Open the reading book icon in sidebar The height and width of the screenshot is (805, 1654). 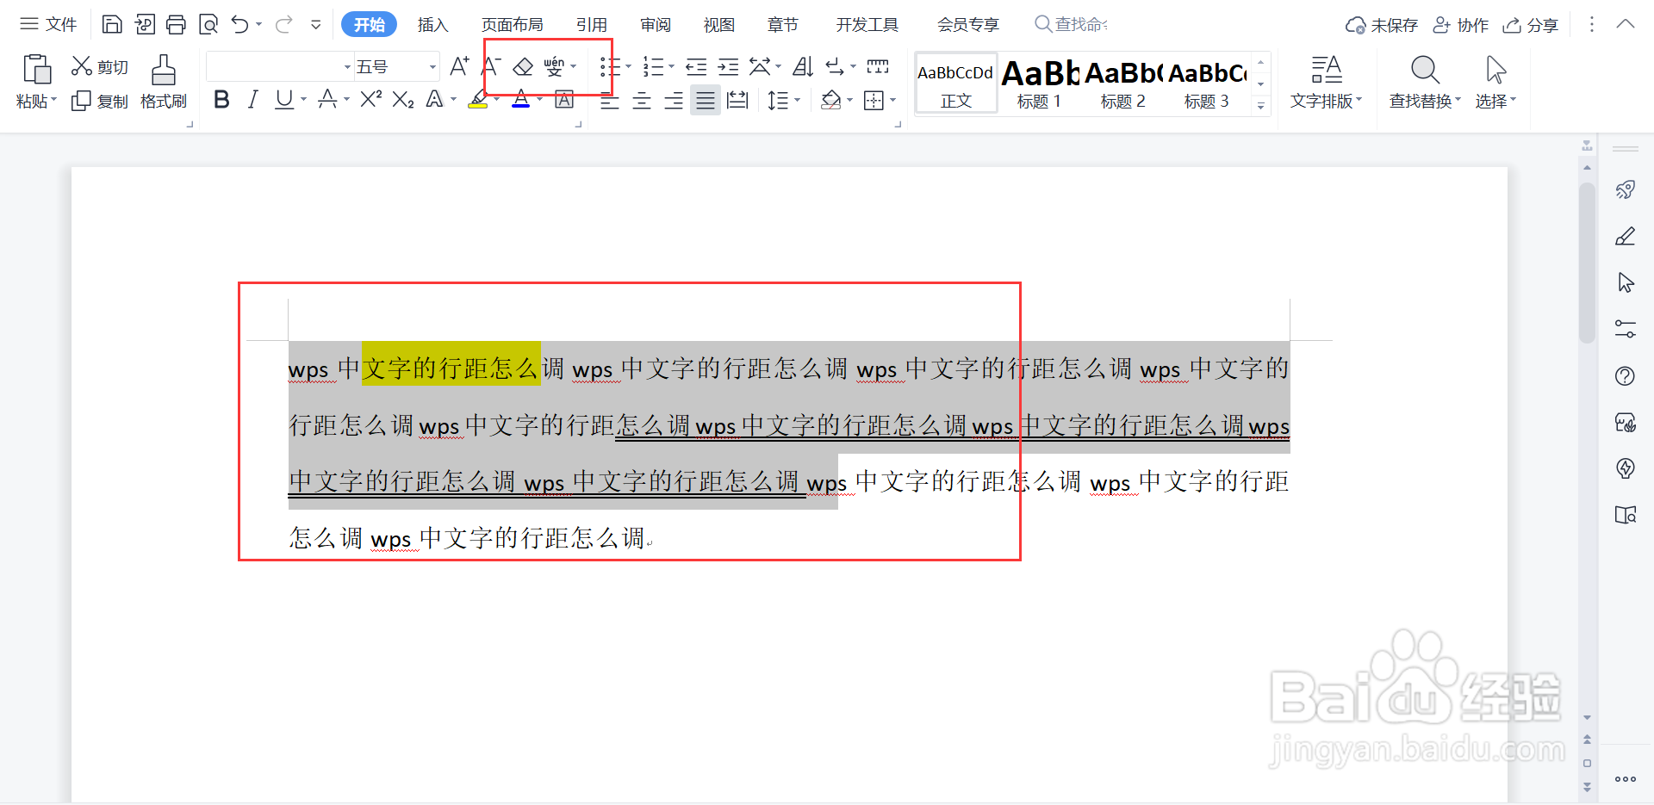tap(1626, 515)
